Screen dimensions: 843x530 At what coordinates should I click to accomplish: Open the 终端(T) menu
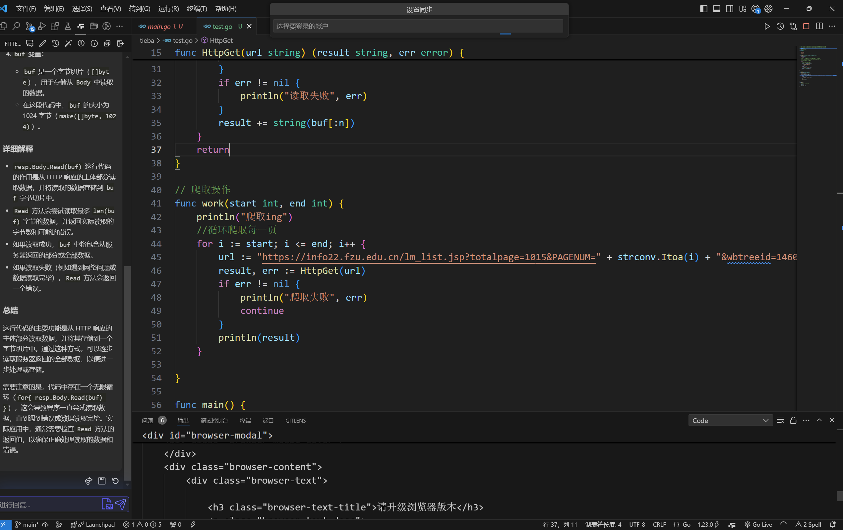(x=197, y=9)
